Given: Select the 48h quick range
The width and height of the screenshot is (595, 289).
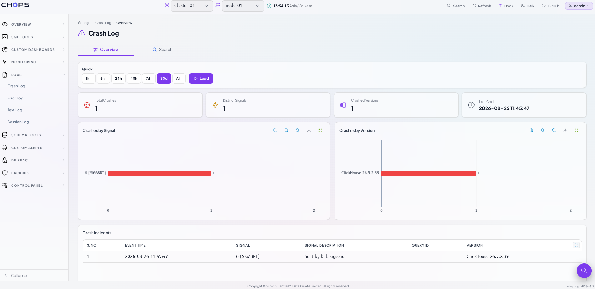Looking at the screenshot, I should point(134,79).
